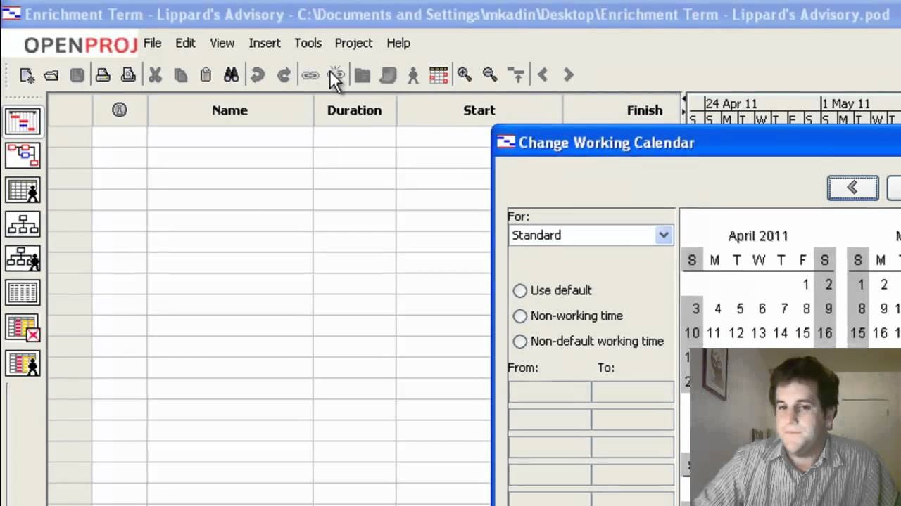Open the RBS view
The height and width of the screenshot is (506, 901).
[23, 259]
